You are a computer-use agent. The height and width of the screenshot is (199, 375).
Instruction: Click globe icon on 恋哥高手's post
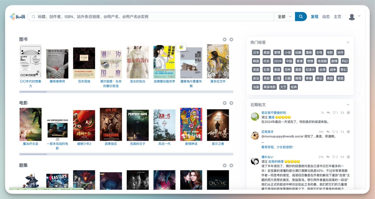click(x=348, y=132)
